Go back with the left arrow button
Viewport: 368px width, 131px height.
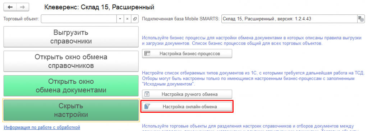pyautogui.click(x=10, y=7)
